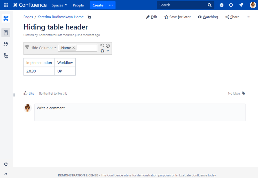This screenshot has width=258, height=178.
Task: Click the Hiding table header title
Action: [56, 27]
